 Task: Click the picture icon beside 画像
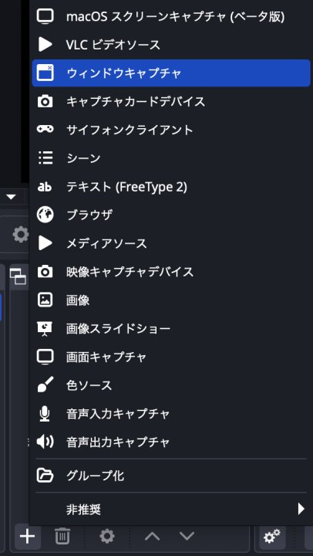(x=45, y=300)
